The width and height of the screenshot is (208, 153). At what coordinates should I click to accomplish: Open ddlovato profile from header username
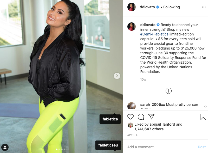point(147,7)
